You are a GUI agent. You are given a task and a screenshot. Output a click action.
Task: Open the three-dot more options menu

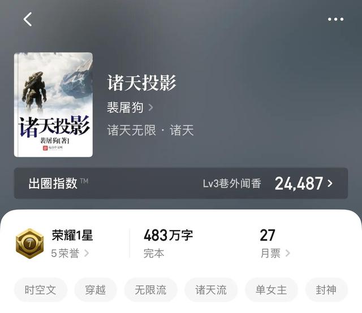(335, 19)
